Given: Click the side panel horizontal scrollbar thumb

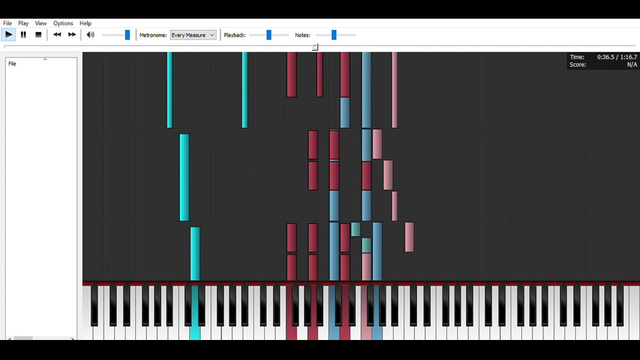Looking at the screenshot, I should pyautogui.click(x=23, y=339).
